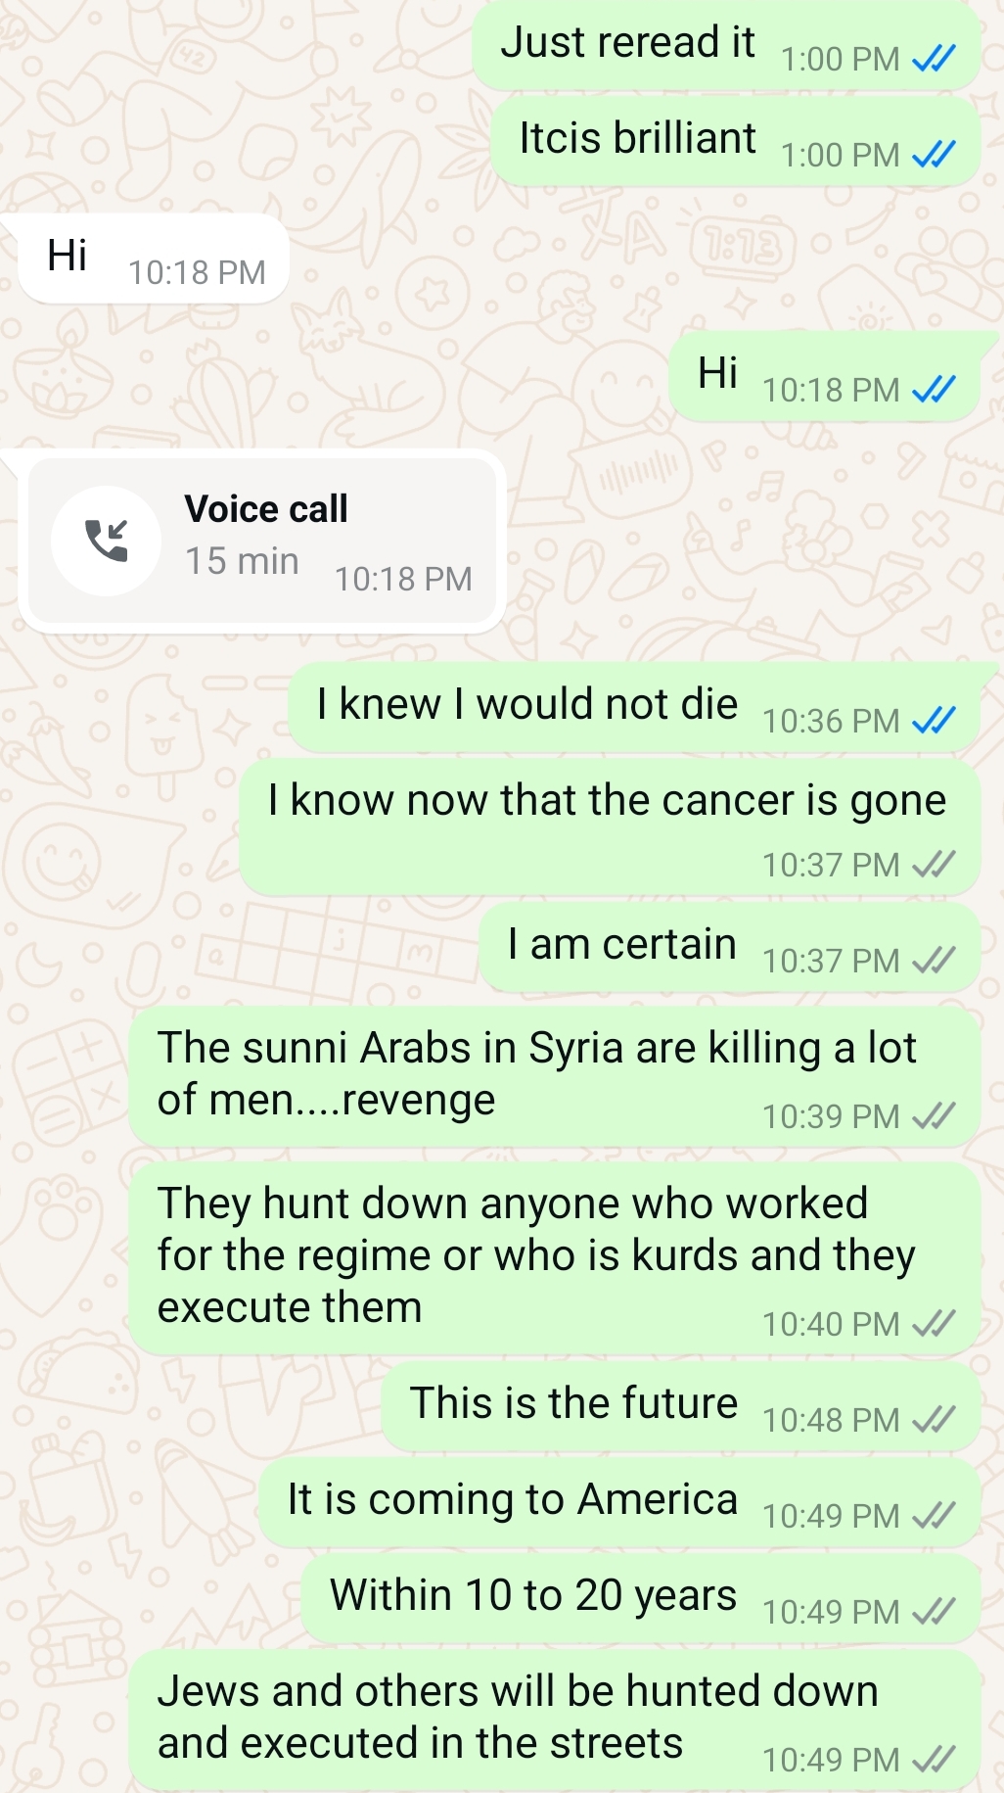The image size is (1004, 1793).
Task: Tap blue read ticks on 'Itcis brilliant'
Action: pos(934,155)
